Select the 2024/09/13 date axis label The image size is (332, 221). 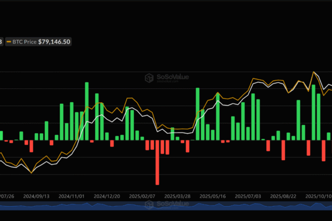pyautogui.click(x=36, y=197)
